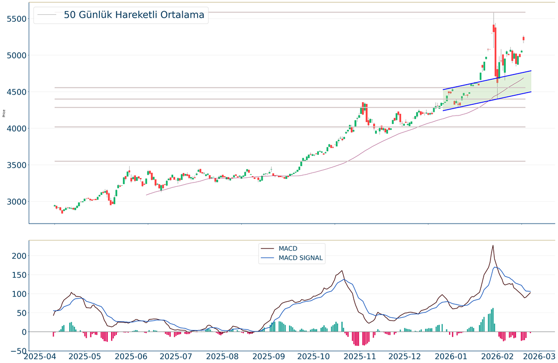Click the dark line sample beside MACD legend entry
The height and width of the screenshot is (363, 558).
pos(268,249)
